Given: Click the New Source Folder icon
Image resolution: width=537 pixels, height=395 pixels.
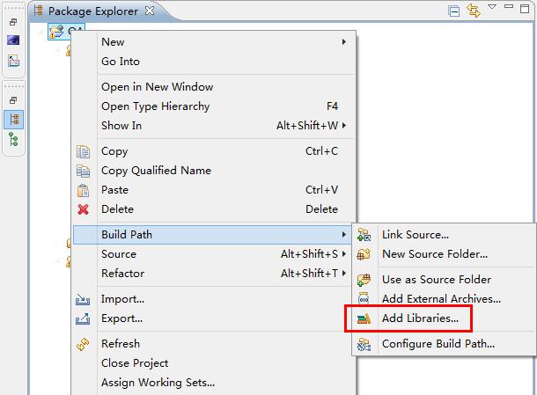Looking at the screenshot, I should (x=364, y=254).
